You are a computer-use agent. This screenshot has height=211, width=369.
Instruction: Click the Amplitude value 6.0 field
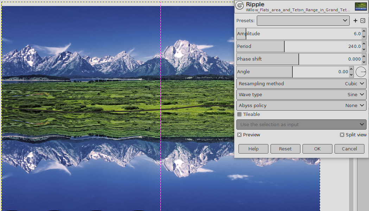pyautogui.click(x=357, y=34)
